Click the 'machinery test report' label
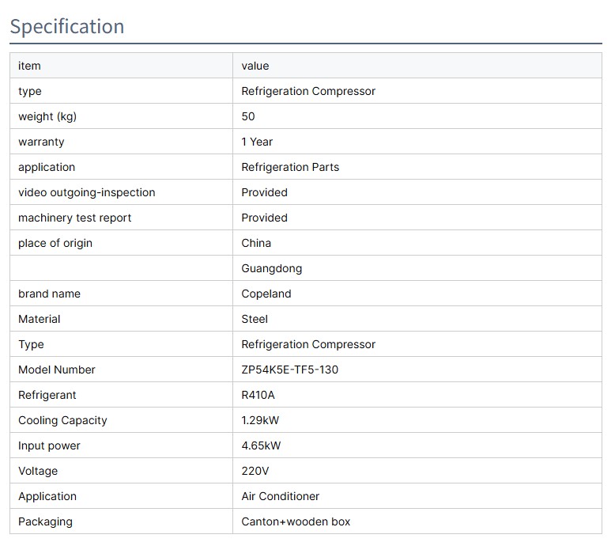The width and height of the screenshot is (615, 546). click(x=75, y=218)
